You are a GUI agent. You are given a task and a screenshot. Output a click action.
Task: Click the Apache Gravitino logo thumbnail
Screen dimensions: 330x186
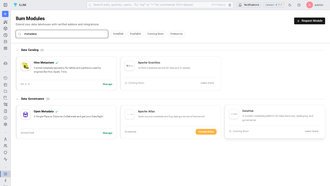pyautogui.click(x=130, y=66)
